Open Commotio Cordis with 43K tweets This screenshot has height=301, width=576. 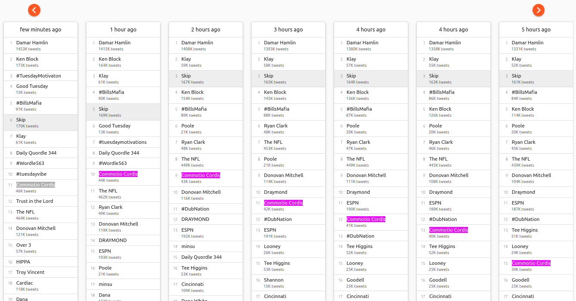pyautogui.click(x=206, y=178)
